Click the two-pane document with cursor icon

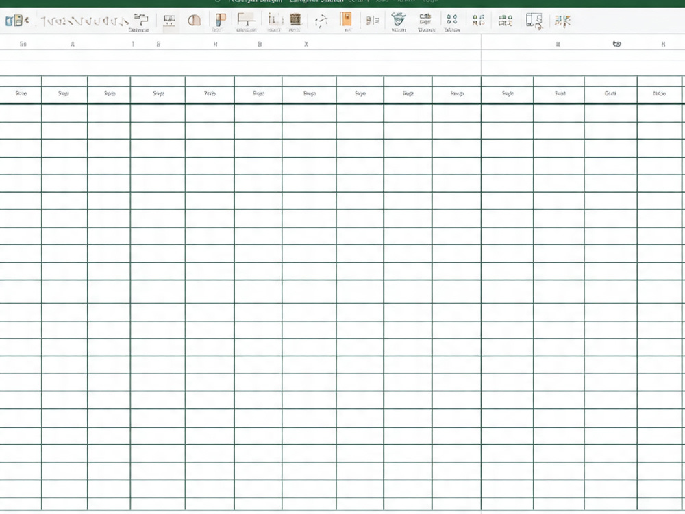(x=534, y=21)
